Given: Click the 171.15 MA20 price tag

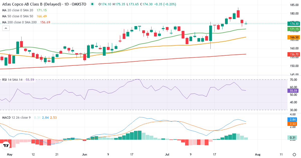Looking at the screenshot, I should 294,29.
